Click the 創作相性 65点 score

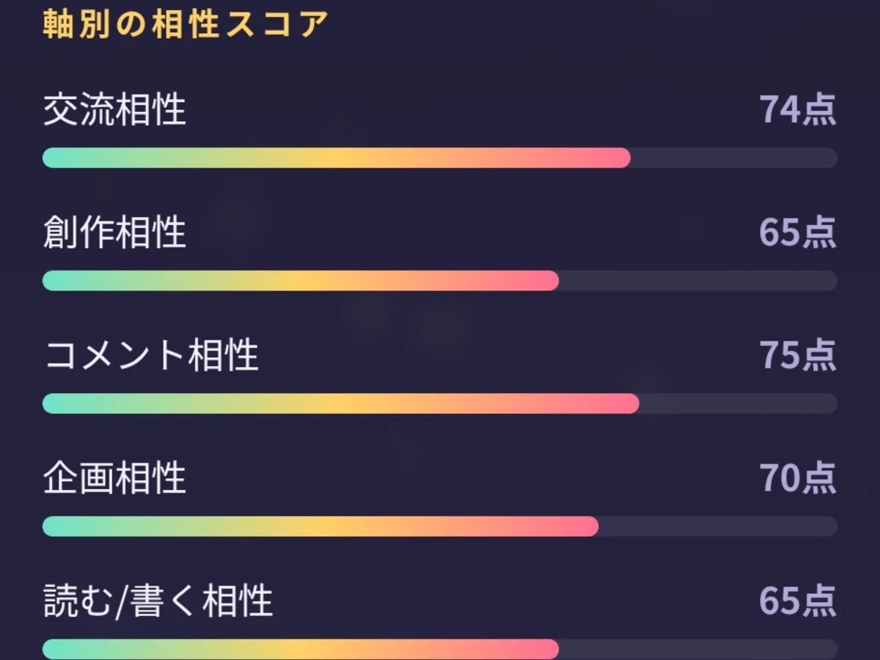pyautogui.click(x=798, y=232)
